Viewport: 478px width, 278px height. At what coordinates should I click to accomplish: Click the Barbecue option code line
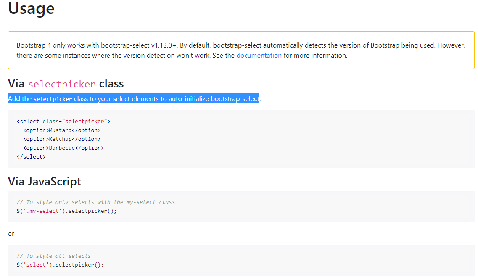[x=63, y=148]
